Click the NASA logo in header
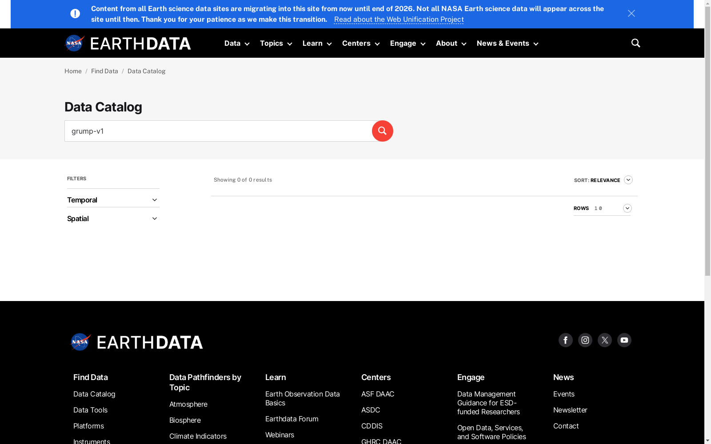The width and height of the screenshot is (711, 444). (75, 43)
